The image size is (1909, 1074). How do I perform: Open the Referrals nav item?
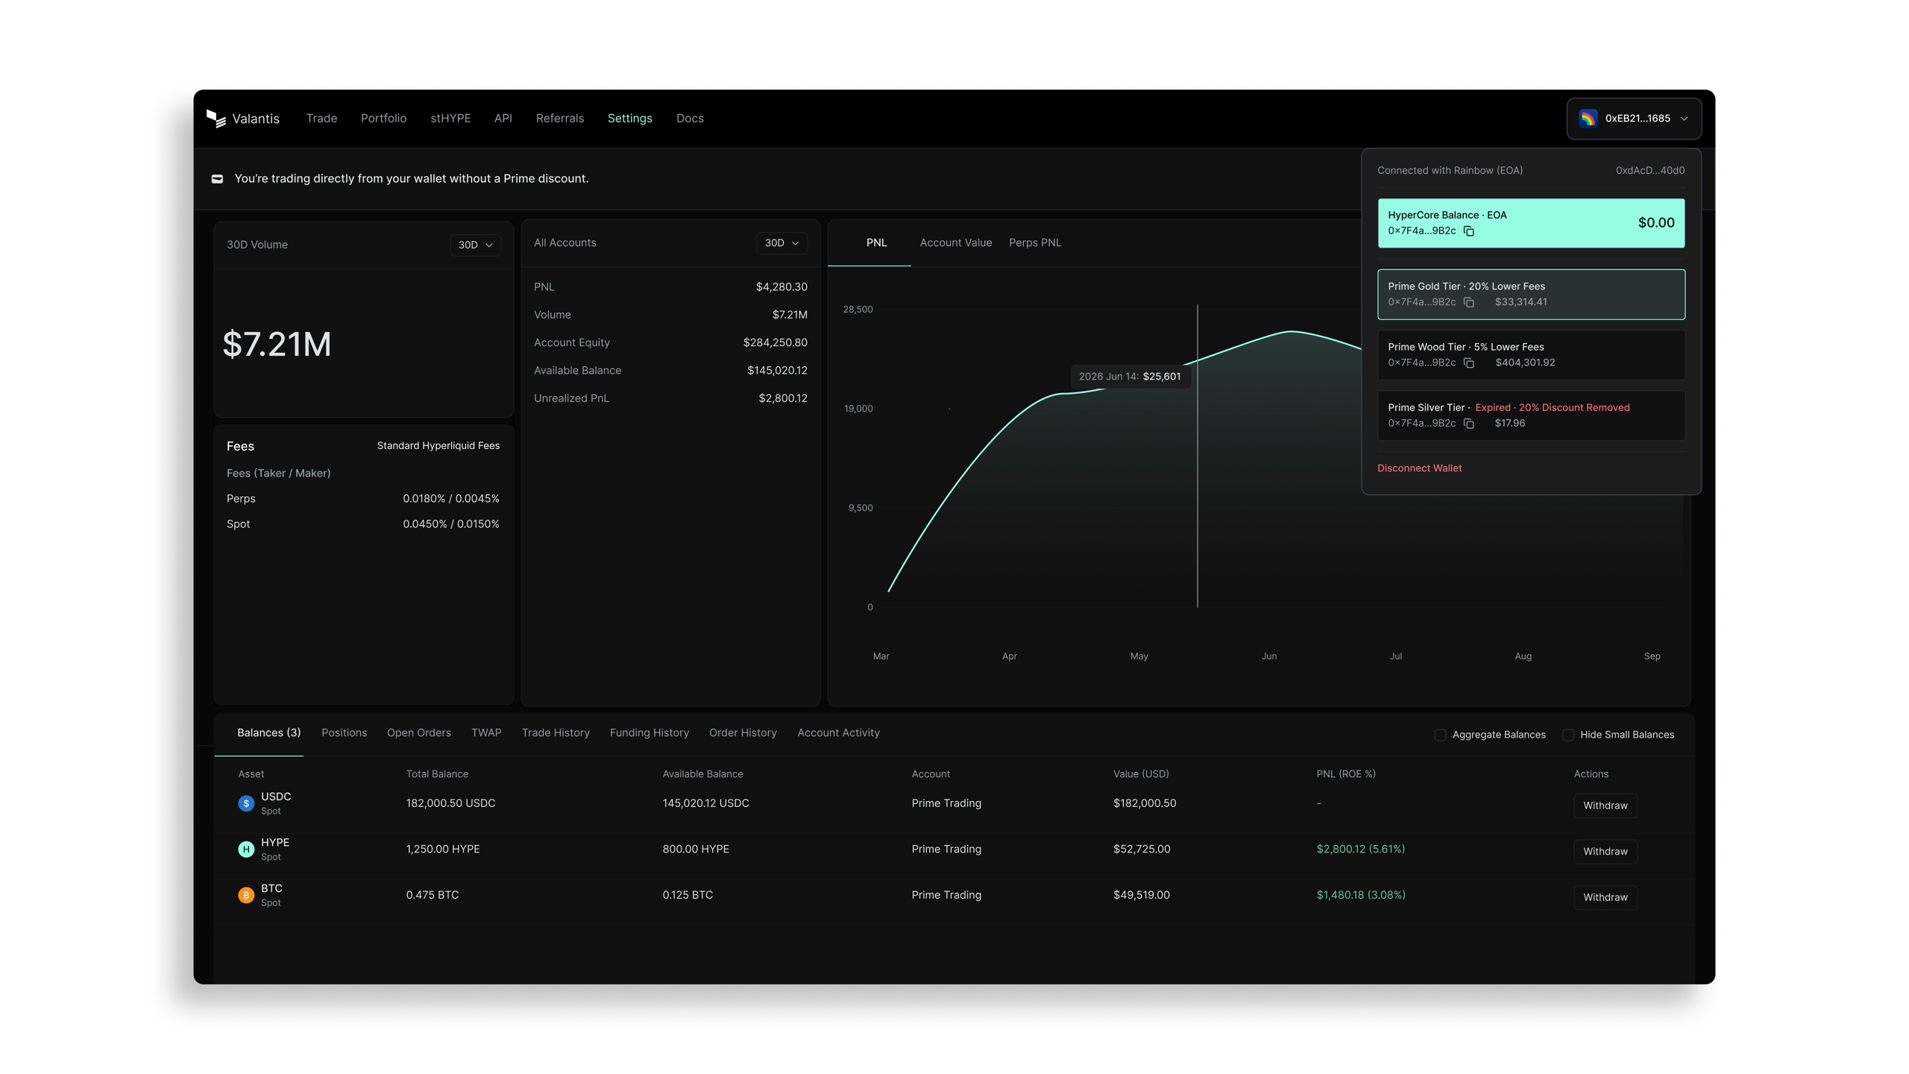pos(560,119)
